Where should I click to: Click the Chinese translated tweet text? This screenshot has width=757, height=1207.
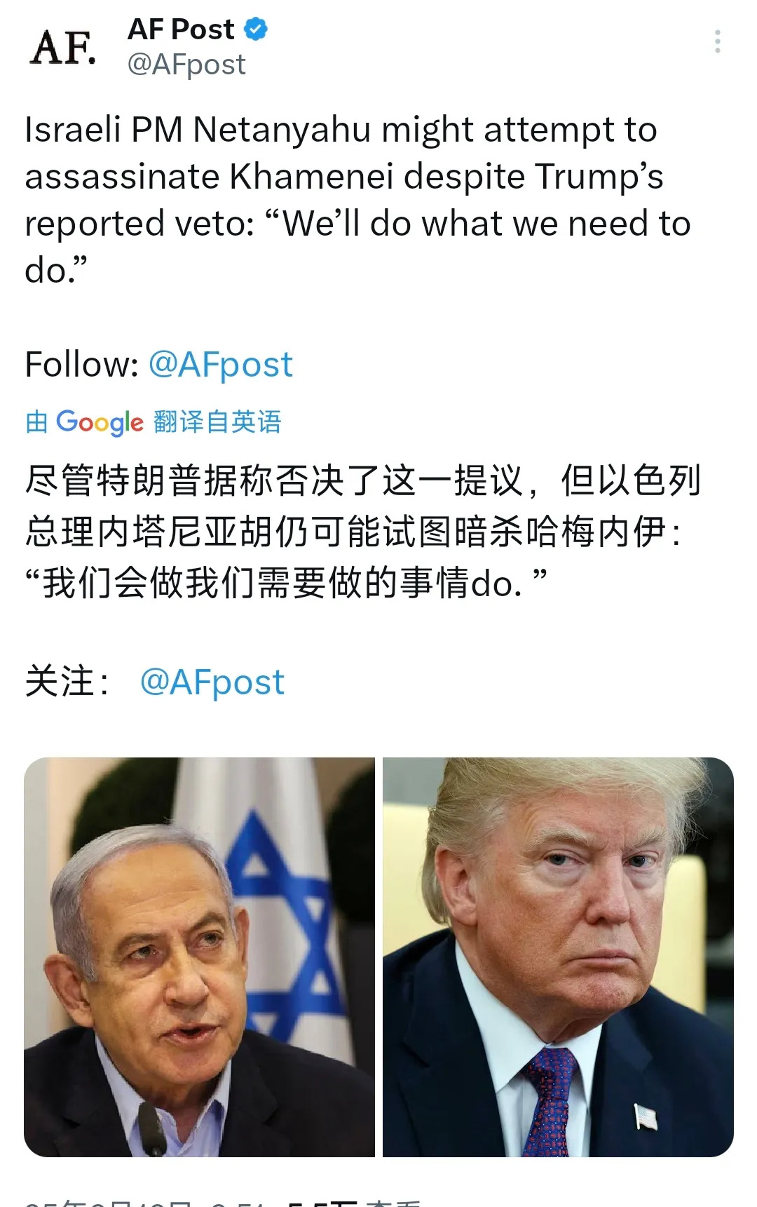click(x=363, y=532)
